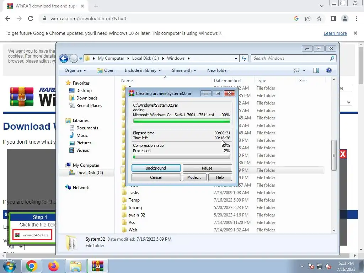Open the Windows Start menu

click(10, 266)
